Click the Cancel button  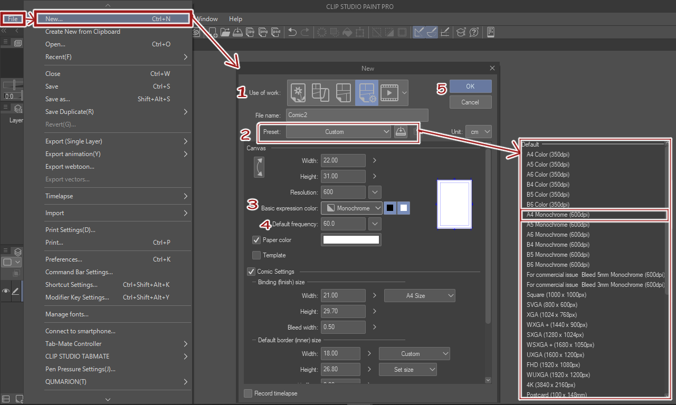(470, 102)
